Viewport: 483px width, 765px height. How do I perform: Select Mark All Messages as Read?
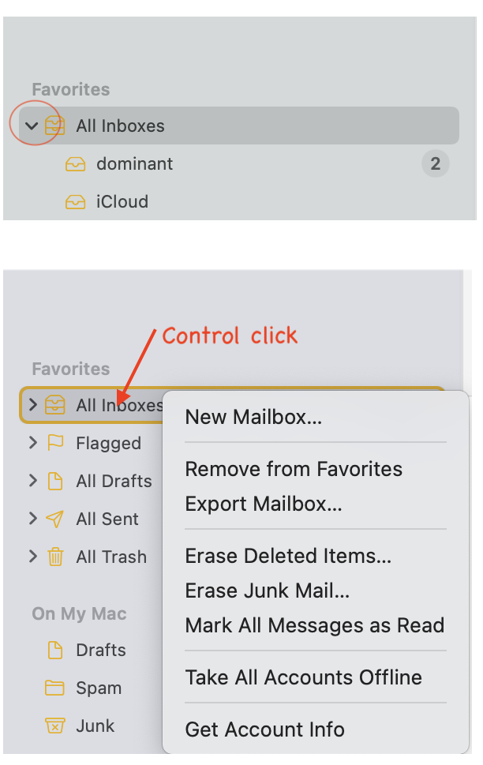click(315, 625)
